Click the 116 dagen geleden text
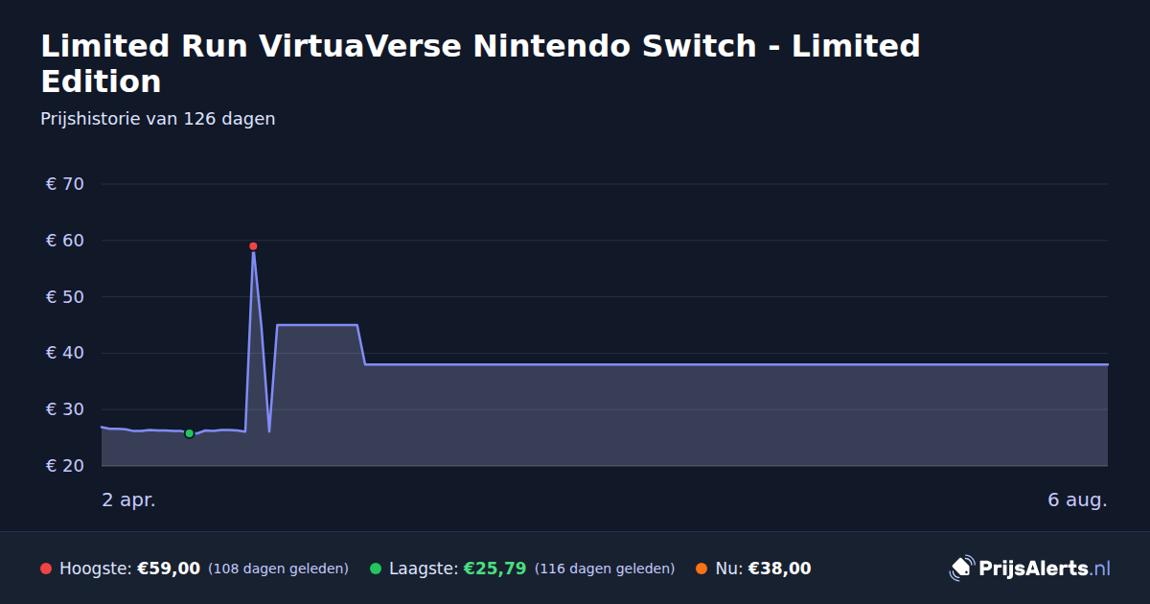The width and height of the screenshot is (1150, 604). point(605,569)
